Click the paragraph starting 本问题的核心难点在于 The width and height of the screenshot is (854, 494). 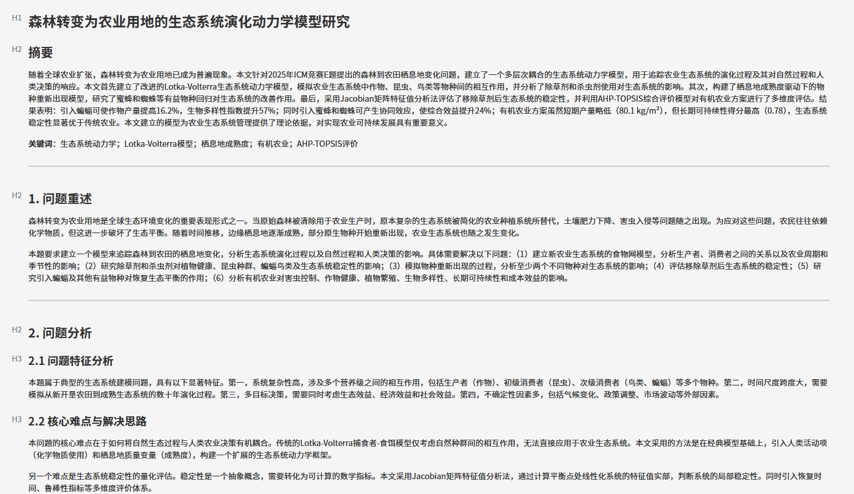click(429, 449)
